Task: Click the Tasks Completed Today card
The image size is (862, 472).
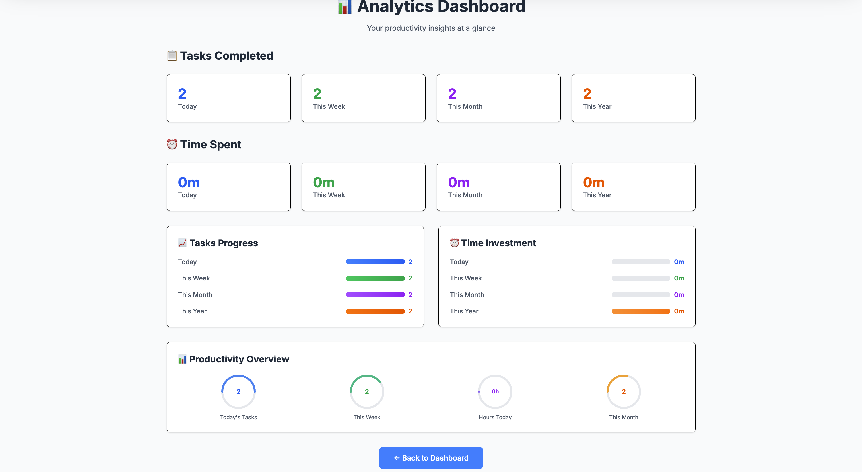Action: (x=228, y=98)
